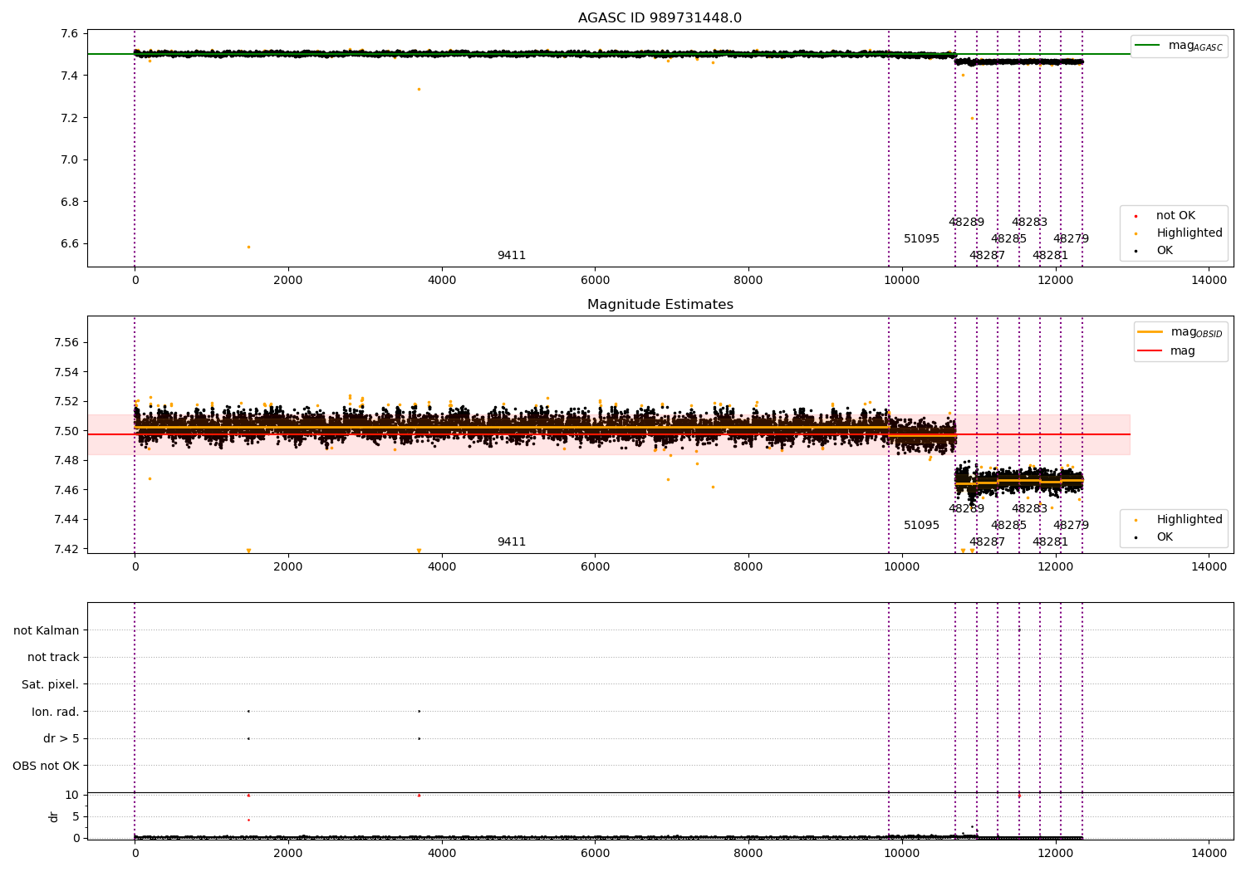The image size is (1246, 872).
Task: Click the 'OBS not OK' row label
Action: (46, 766)
